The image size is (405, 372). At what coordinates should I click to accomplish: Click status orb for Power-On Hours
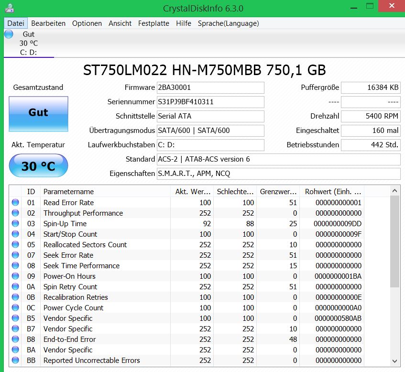pyautogui.click(x=15, y=276)
